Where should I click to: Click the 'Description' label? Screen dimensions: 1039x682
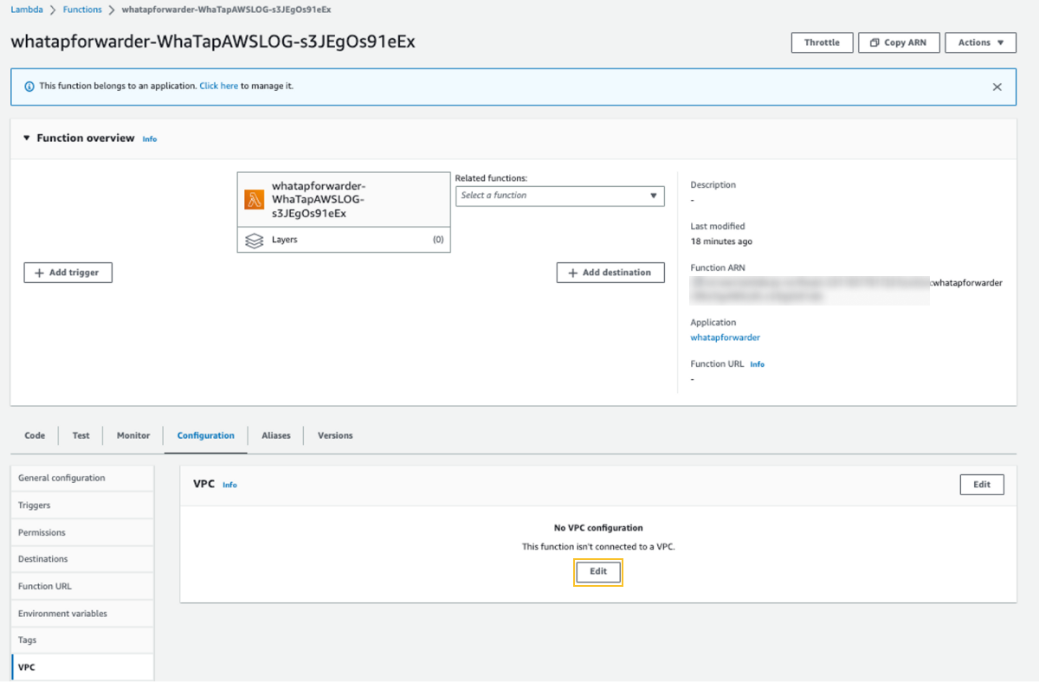pyautogui.click(x=713, y=185)
